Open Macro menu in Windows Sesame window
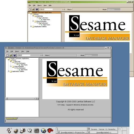This screenshot has height=134, width=134. tap(39, 5)
